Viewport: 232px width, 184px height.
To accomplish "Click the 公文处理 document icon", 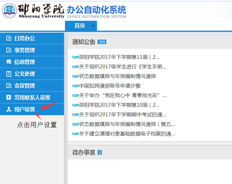I will coord(9,74).
